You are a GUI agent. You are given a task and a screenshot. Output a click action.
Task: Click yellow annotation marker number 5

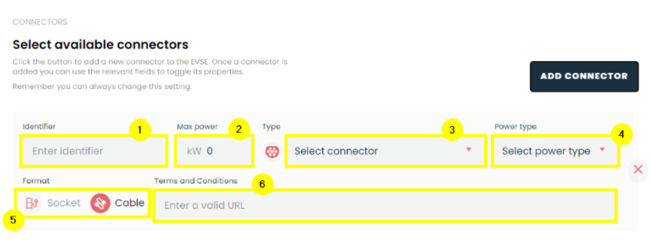(x=13, y=220)
